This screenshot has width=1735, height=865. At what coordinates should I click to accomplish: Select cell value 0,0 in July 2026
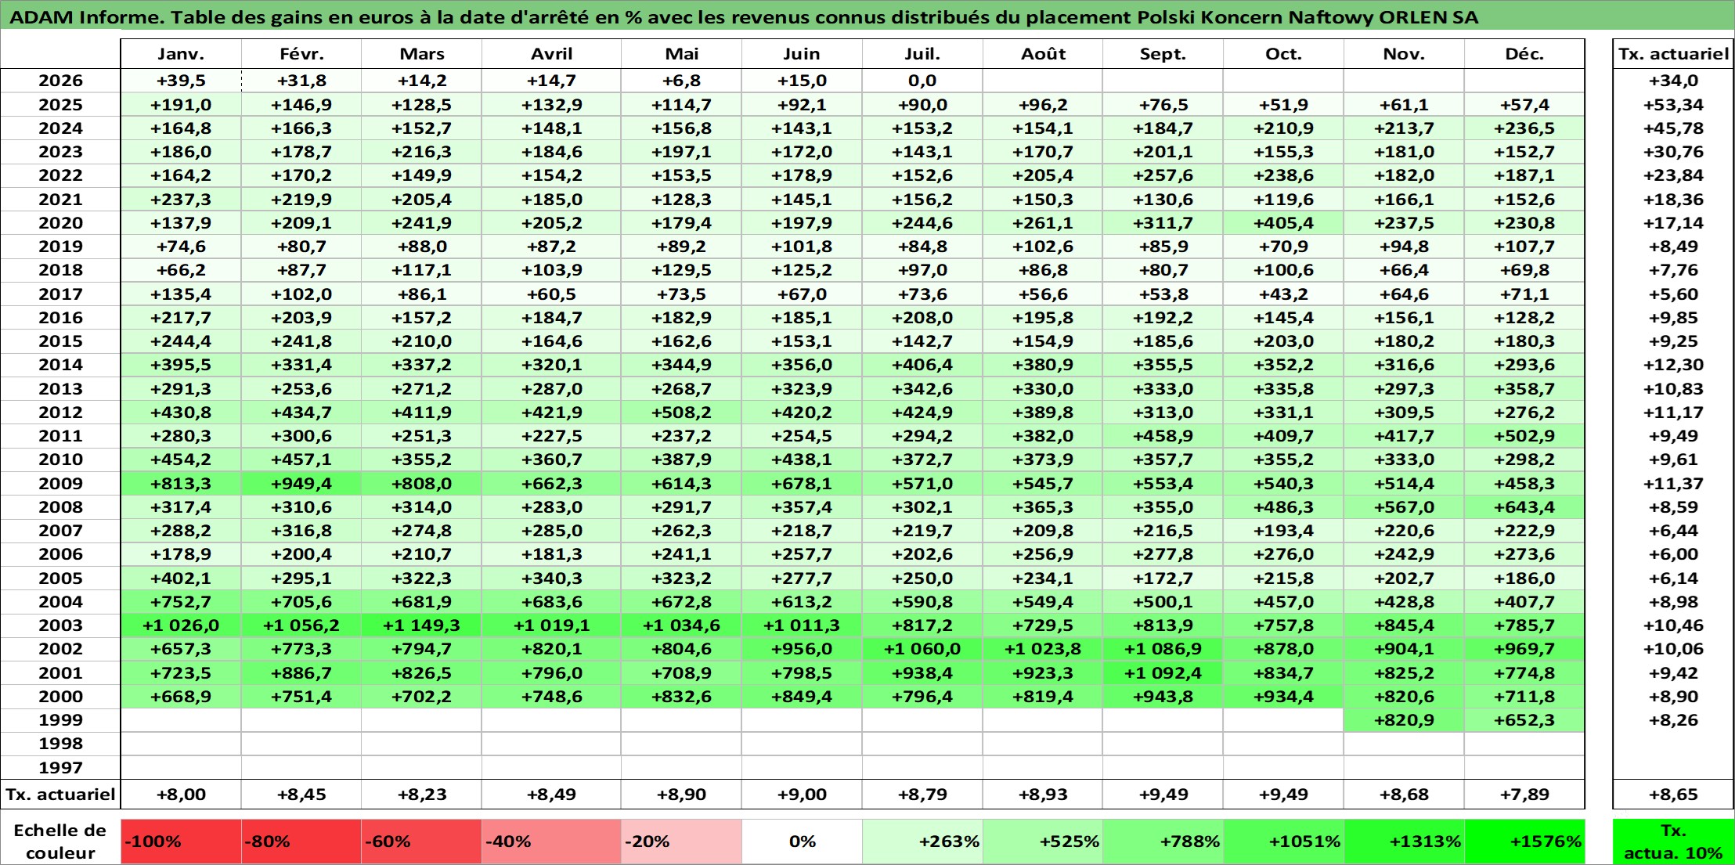[x=922, y=81]
